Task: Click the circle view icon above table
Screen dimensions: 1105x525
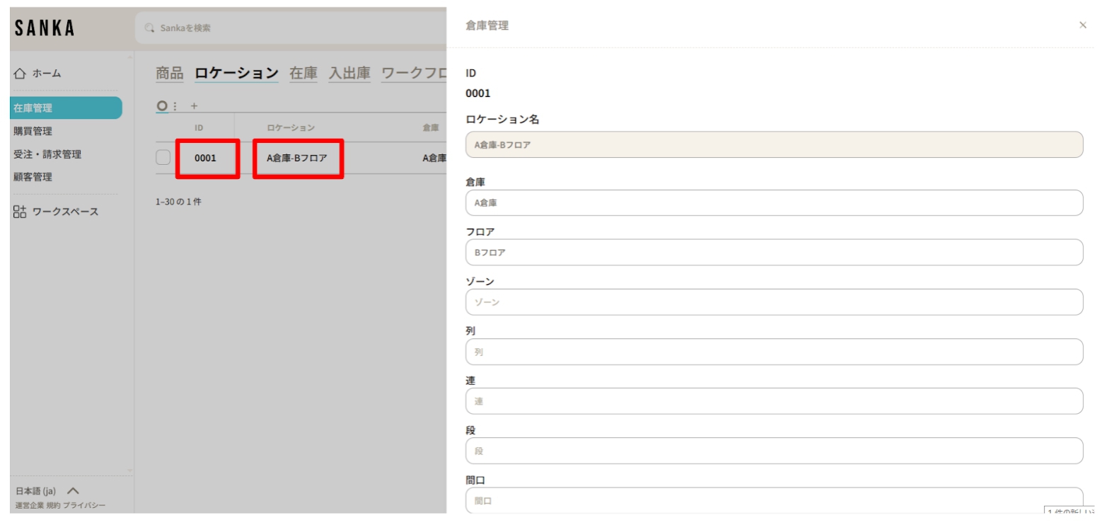Action: click(x=162, y=106)
